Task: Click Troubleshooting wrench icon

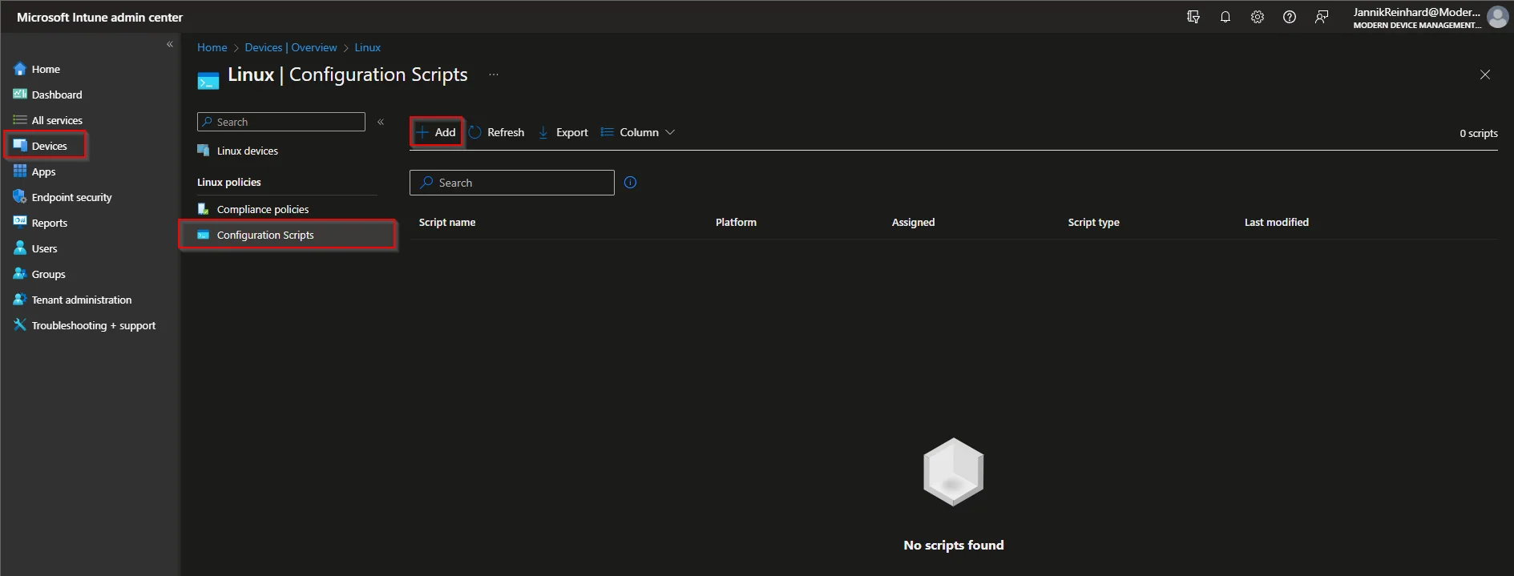Action: pyautogui.click(x=20, y=324)
